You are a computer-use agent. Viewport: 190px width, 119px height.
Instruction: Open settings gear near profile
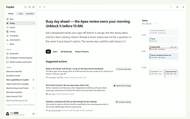pyautogui.click(x=33, y=114)
